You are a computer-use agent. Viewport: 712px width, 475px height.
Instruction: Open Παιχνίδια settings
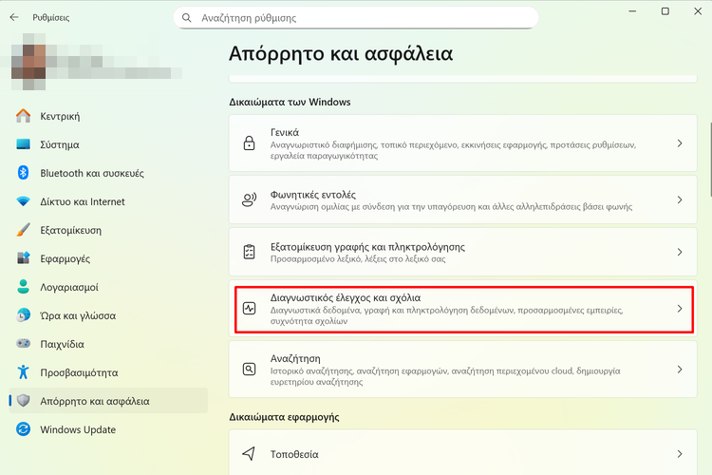[108, 344]
